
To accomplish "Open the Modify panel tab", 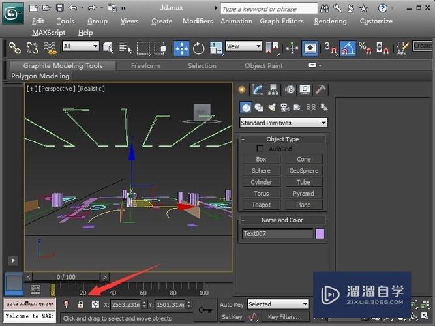I will click(258, 90).
